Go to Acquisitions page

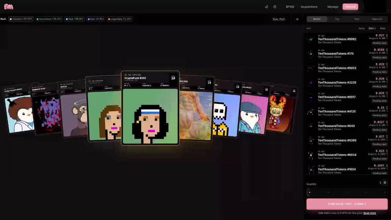(309, 7)
